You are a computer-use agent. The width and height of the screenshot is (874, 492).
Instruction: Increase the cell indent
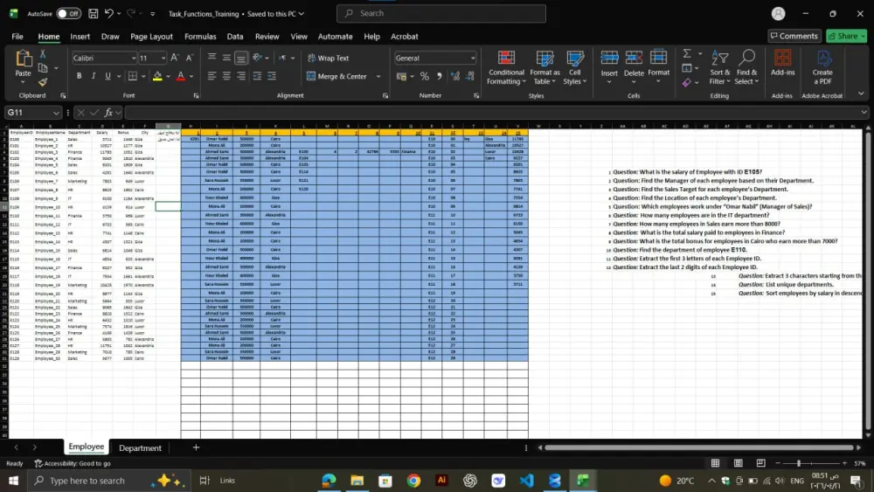click(272, 76)
